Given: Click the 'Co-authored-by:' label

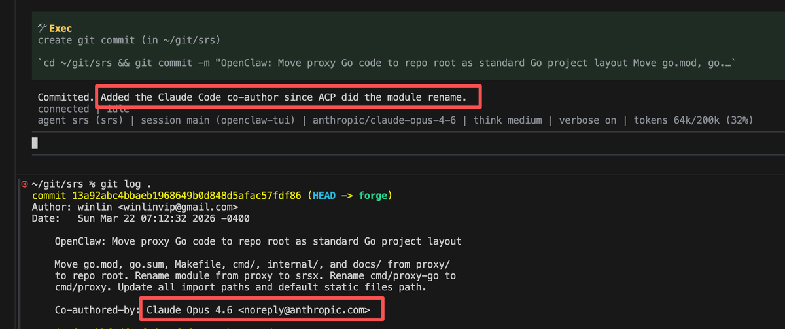Looking at the screenshot, I should pyautogui.click(x=97, y=309).
